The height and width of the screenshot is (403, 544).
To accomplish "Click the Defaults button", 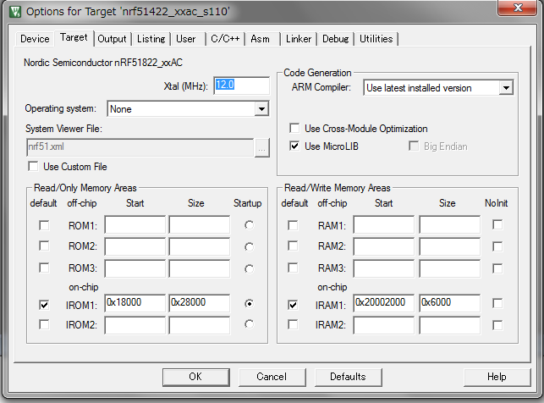I will [x=348, y=377].
